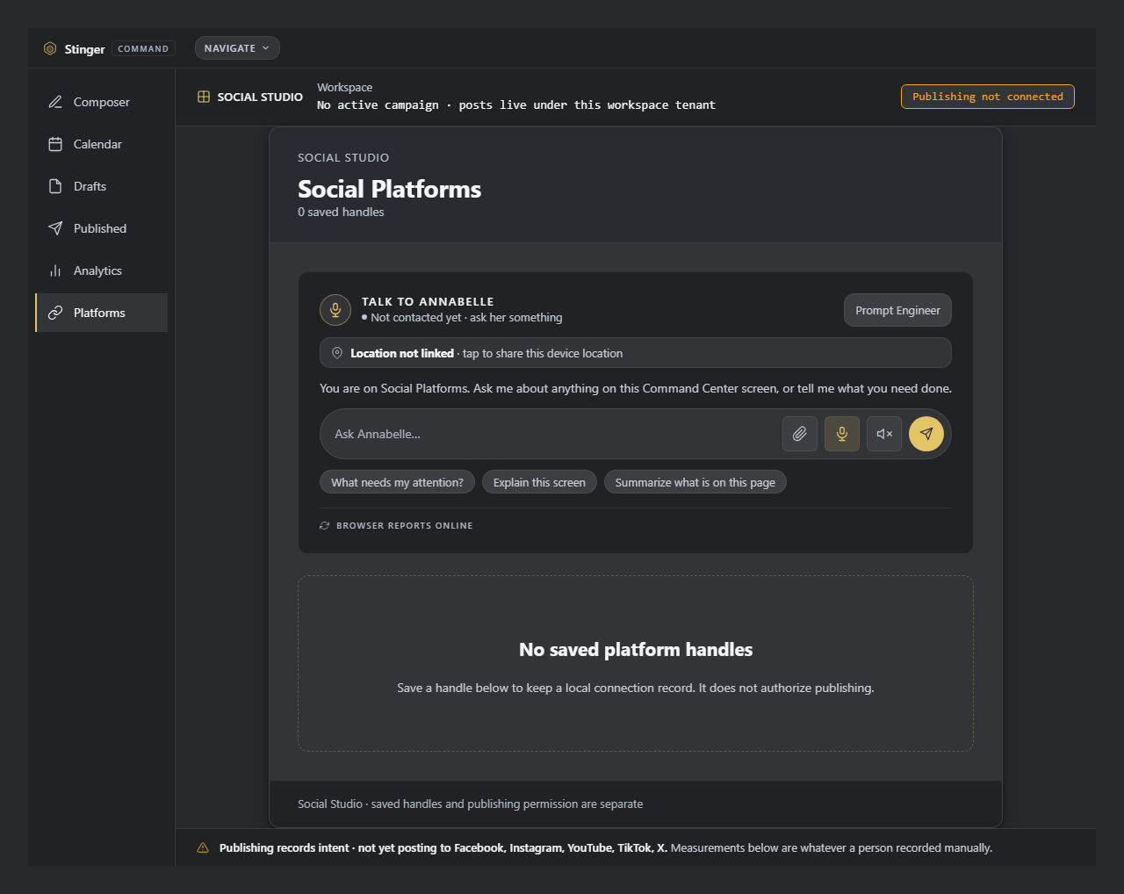Open the Composer pen icon in sidebar

click(55, 102)
